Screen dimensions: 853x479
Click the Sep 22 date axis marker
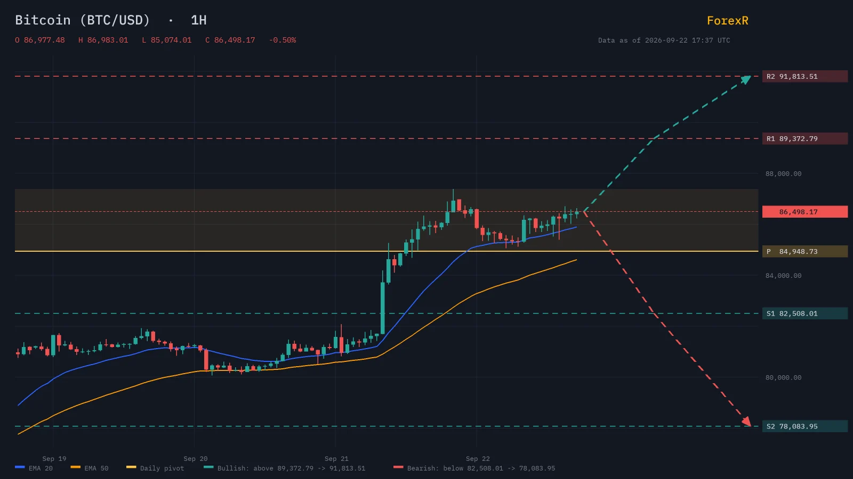[478, 459]
